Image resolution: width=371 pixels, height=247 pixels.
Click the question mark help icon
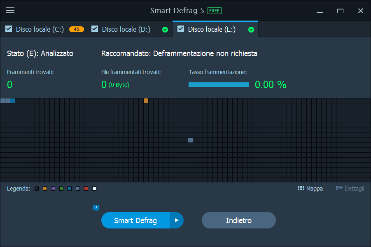click(96, 208)
